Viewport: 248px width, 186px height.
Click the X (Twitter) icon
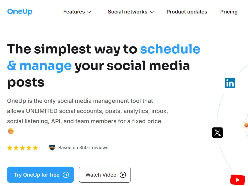(x=217, y=133)
